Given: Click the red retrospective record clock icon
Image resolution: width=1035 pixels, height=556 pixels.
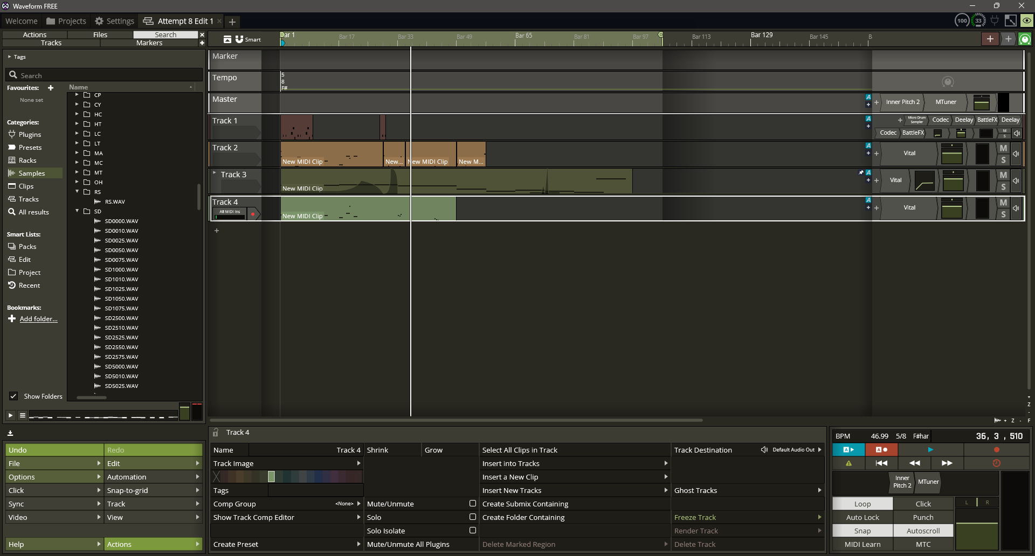Looking at the screenshot, I should pos(996,463).
